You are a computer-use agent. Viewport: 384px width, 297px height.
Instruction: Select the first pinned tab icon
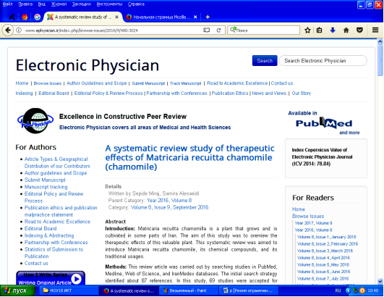[12, 17]
